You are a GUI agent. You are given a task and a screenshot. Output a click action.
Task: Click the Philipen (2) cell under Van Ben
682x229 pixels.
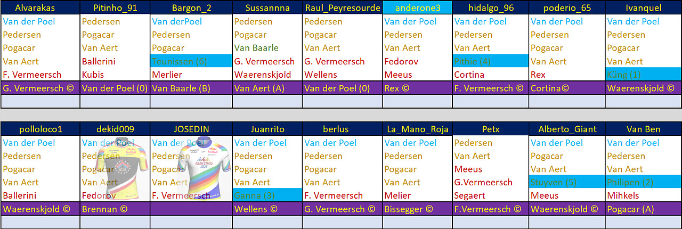pyautogui.click(x=643, y=182)
